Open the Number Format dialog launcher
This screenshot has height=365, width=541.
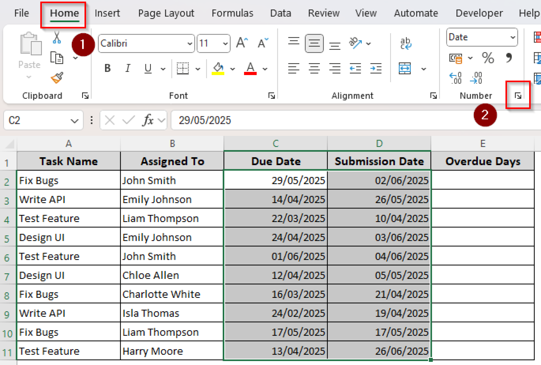(518, 96)
